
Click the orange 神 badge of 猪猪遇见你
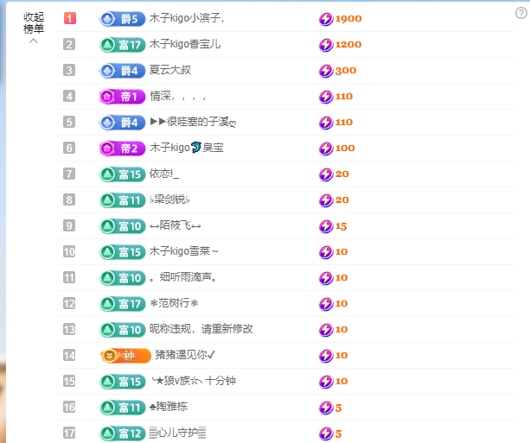(x=125, y=356)
